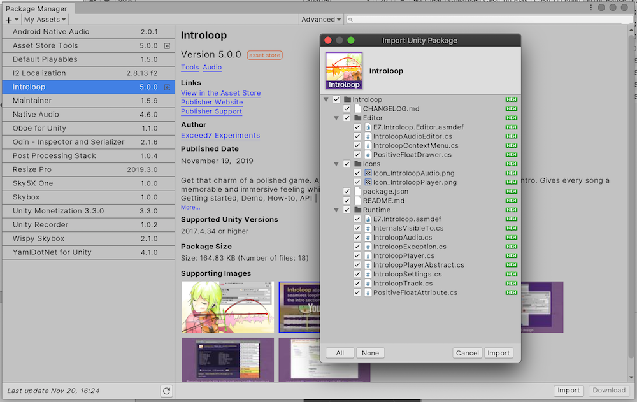Toggle the Editor folder checkbox
Image resolution: width=637 pixels, height=402 pixels.
(x=347, y=118)
